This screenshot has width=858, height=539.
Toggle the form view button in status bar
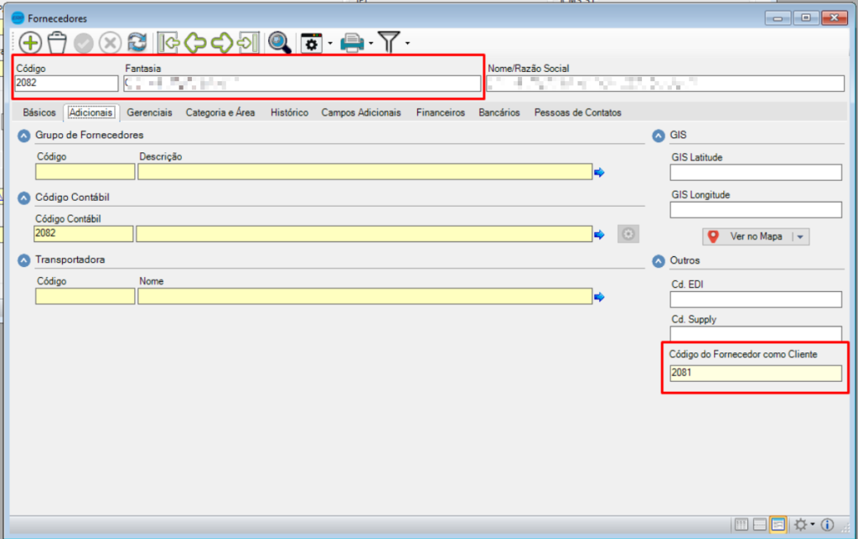click(x=778, y=525)
